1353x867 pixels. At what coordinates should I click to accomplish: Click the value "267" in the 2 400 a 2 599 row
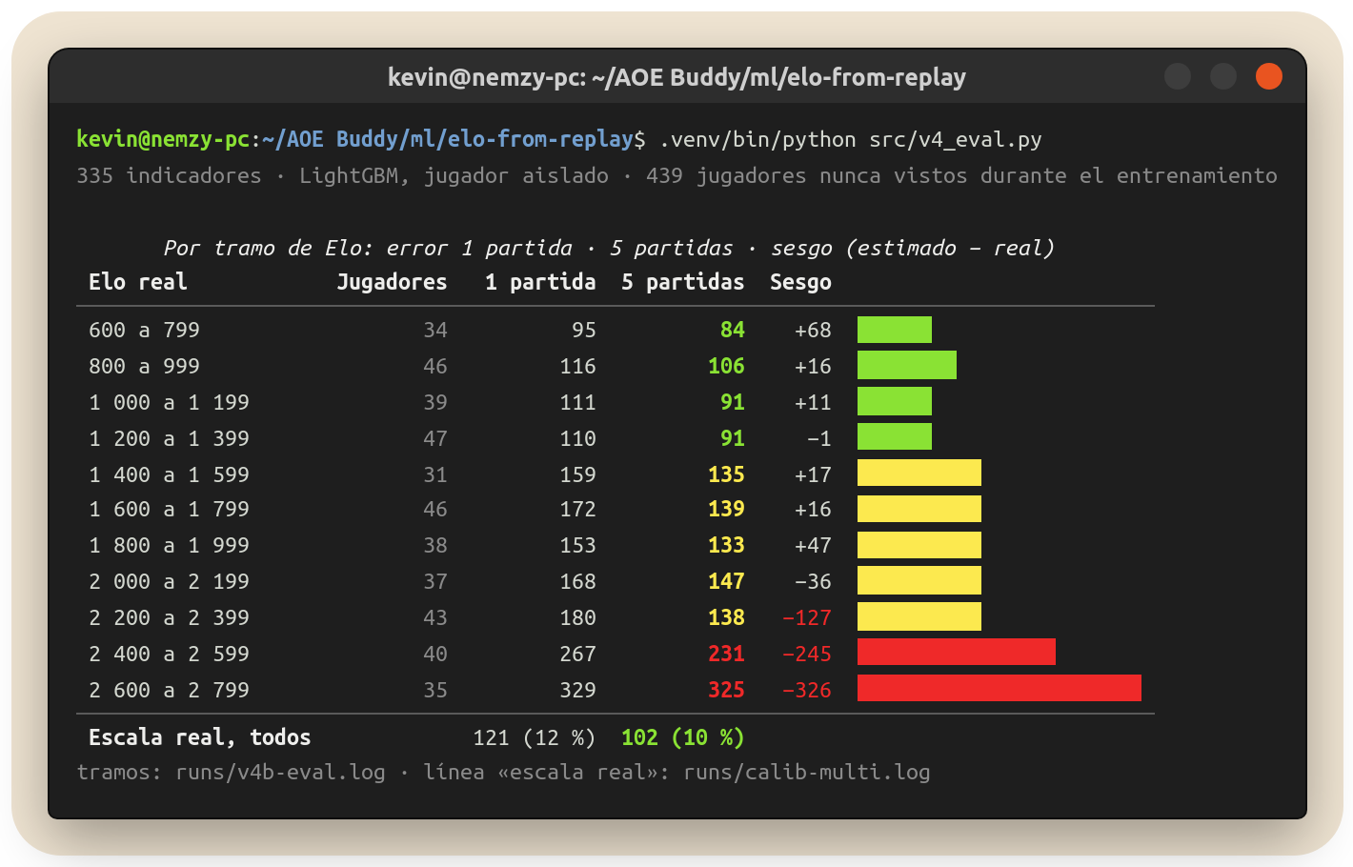577,654
